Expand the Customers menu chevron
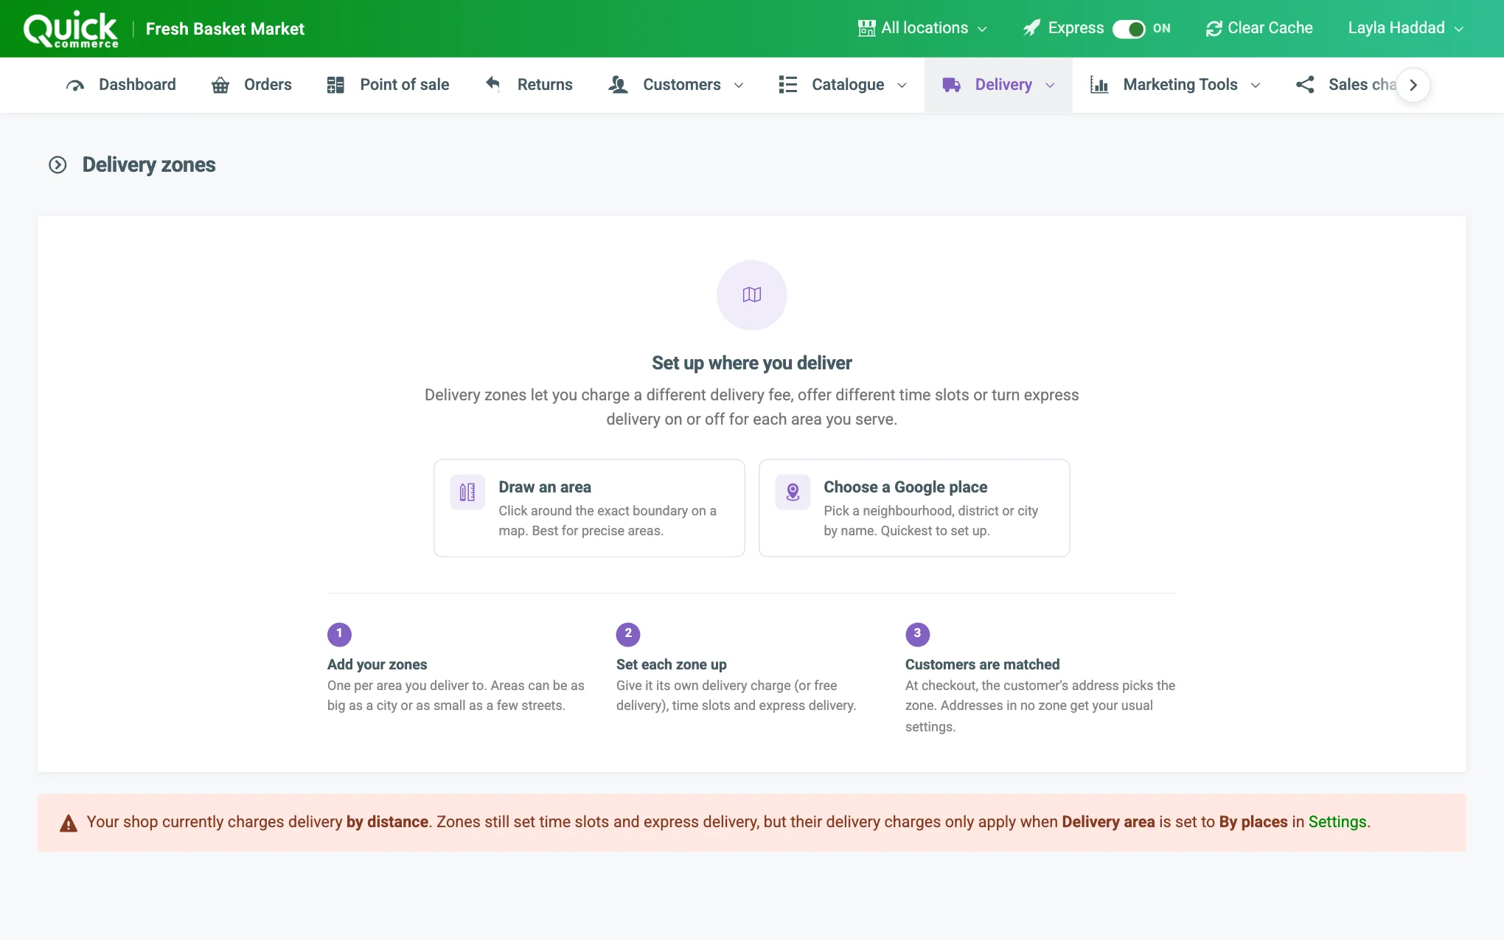The height and width of the screenshot is (940, 1504). point(739,86)
